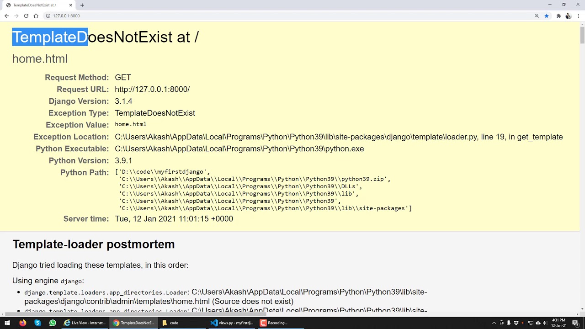Image resolution: width=585 pixels, height=329 pixels.
Task: Click the Django Version value 3.1.4
Action: point(123,101)
